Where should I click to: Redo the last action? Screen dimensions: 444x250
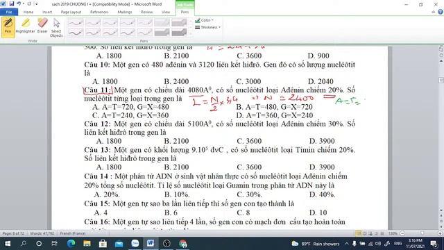tap(29, 3)
